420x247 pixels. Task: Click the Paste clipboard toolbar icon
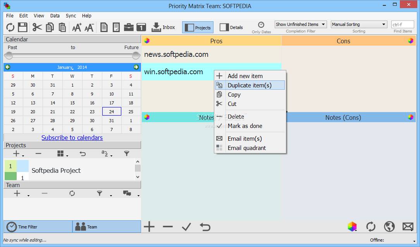(x=62, y=27)
